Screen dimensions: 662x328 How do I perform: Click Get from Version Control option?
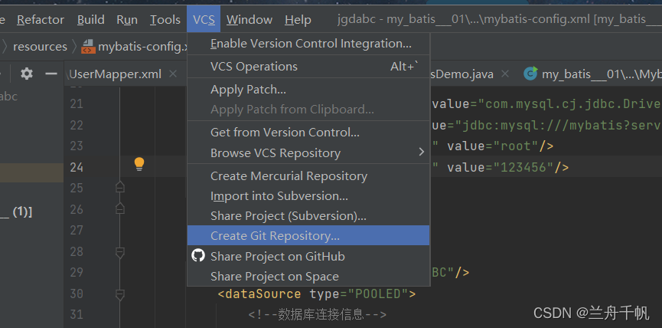(285, 132)
